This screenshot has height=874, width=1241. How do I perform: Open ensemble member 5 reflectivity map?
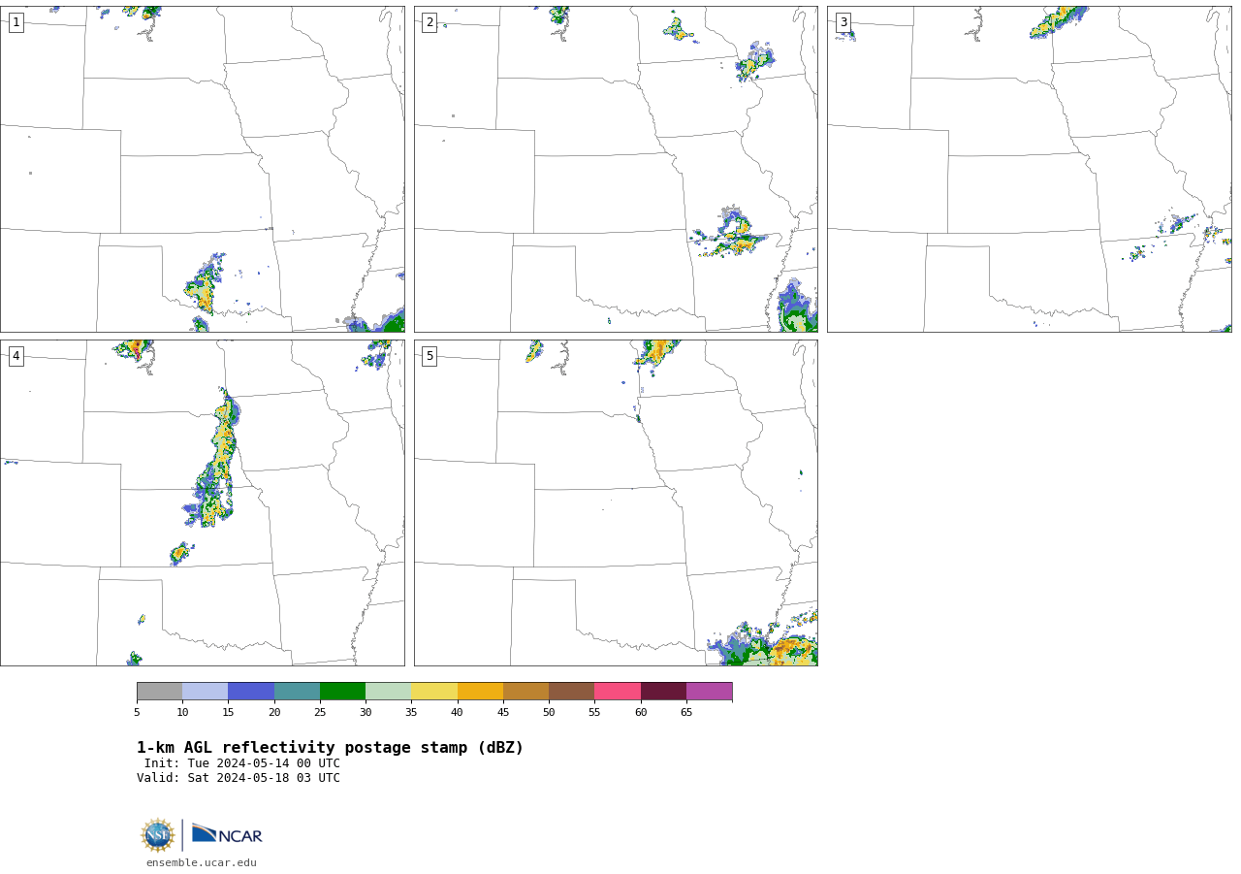(x=616, y=502)
